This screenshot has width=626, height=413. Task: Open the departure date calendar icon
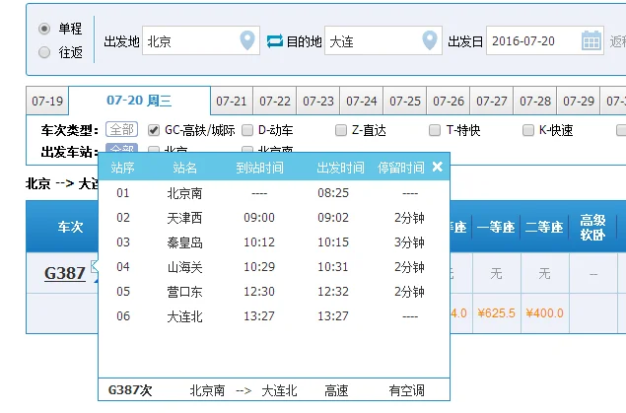[x=591, y=40]
